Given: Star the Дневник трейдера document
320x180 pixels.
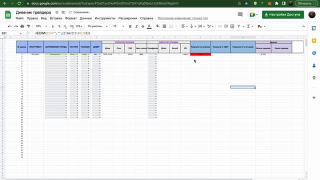Looking at the screenshot, I should [x=57, y=12].
